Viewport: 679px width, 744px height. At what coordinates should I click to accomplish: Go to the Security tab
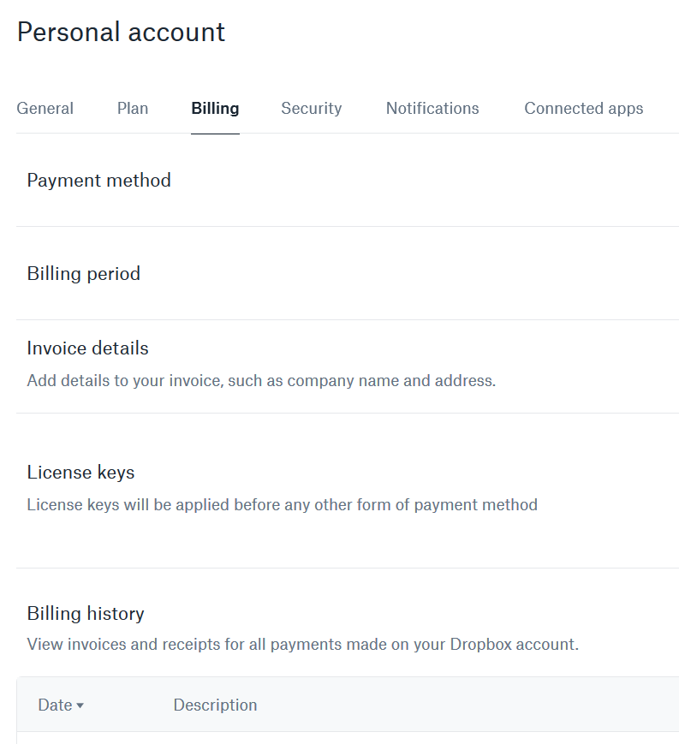coord(311,109)
